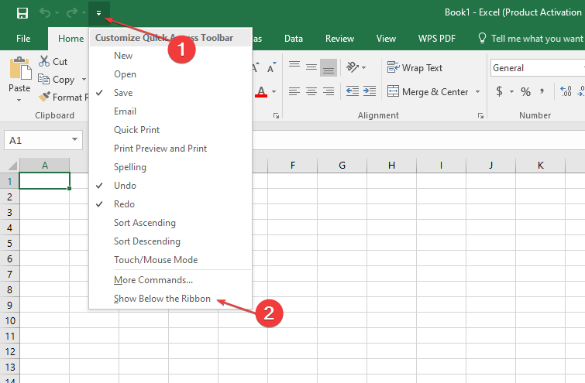Click the Wrap Text button
585x383 pixels.
coord(415,68)
